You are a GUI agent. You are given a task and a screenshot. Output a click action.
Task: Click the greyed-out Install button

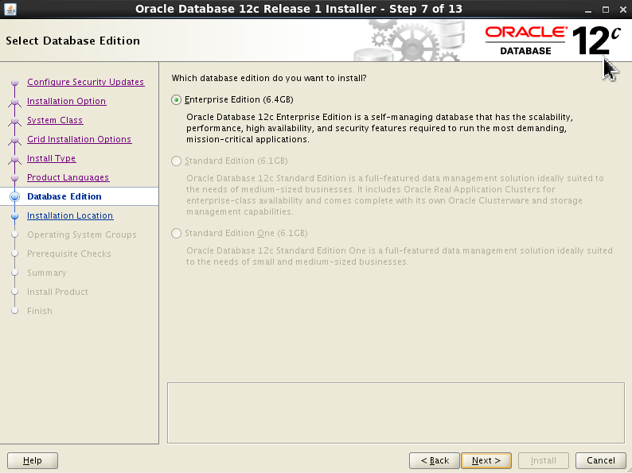(544, 460)
